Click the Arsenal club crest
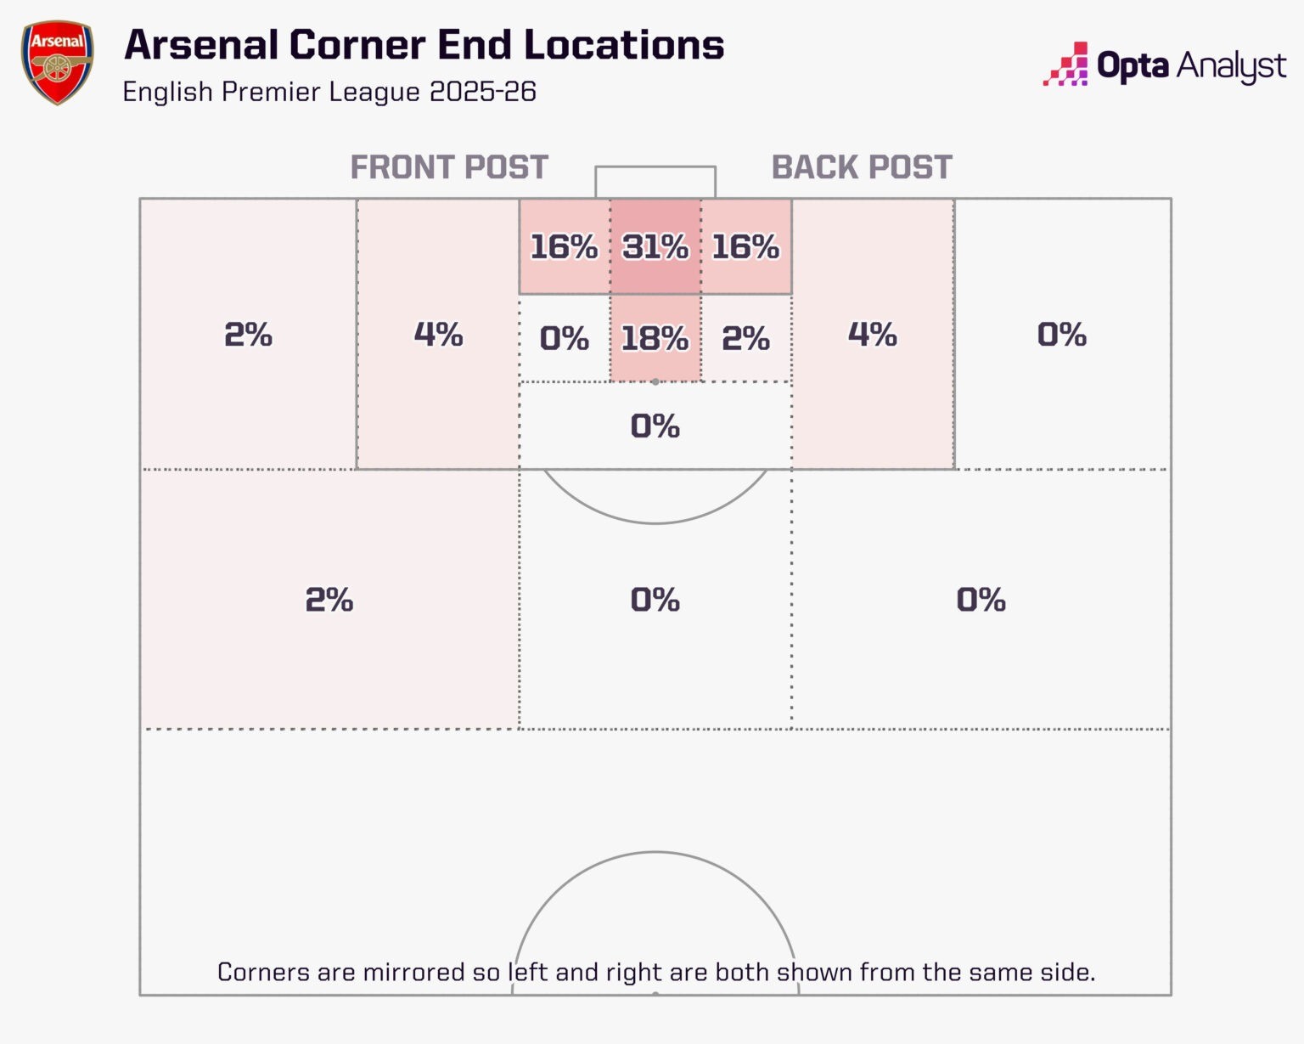1304x1044 pixels. pyautogui.click(x=57, y=63)
